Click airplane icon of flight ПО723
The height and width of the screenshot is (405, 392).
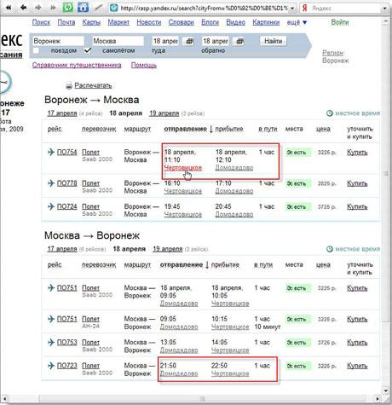click(x=51, y=365)
